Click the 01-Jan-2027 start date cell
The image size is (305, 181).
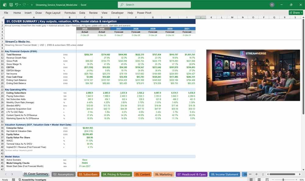(85, 166)
